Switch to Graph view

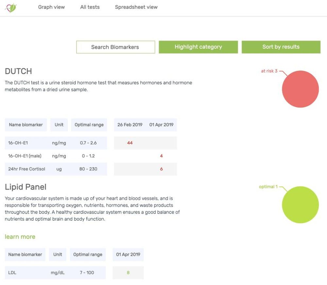[51, 7]
